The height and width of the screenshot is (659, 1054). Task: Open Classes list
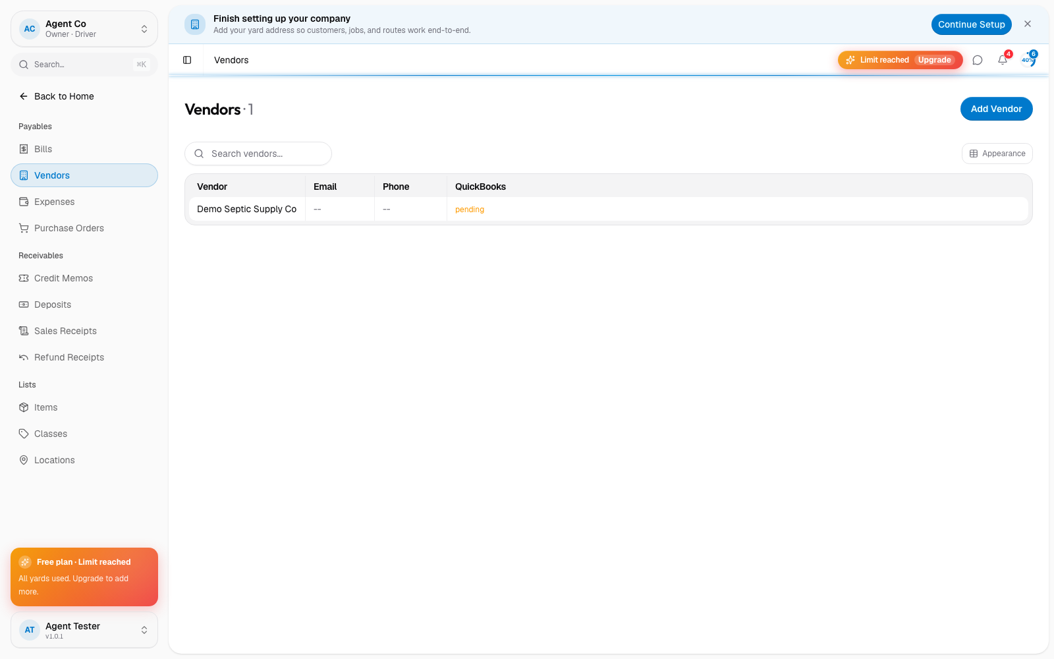click(x=84, y=434)
